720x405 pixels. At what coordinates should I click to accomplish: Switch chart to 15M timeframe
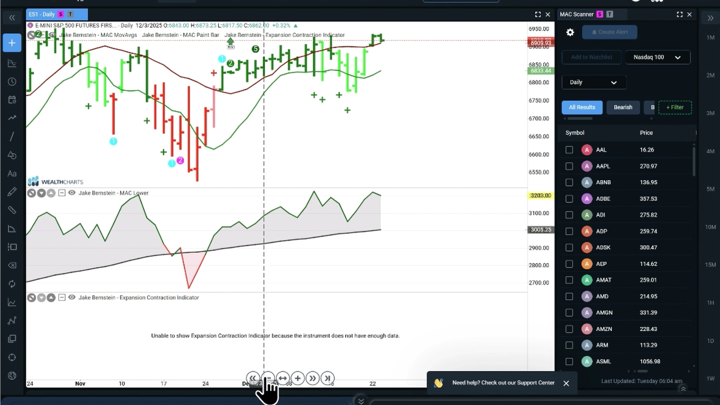[711, 265]
